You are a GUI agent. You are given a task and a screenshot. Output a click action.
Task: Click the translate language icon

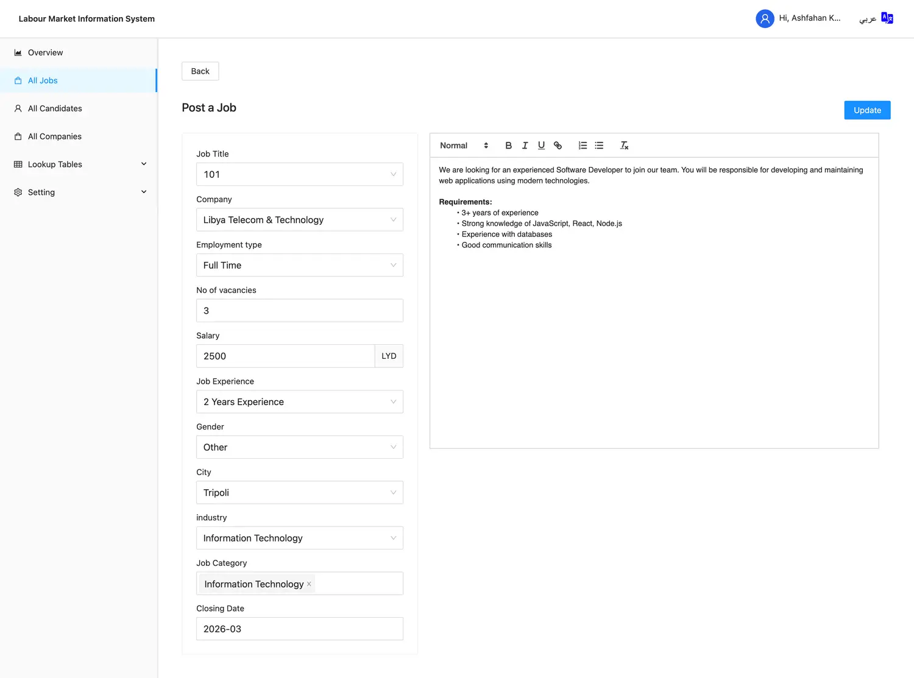(887, 18)
